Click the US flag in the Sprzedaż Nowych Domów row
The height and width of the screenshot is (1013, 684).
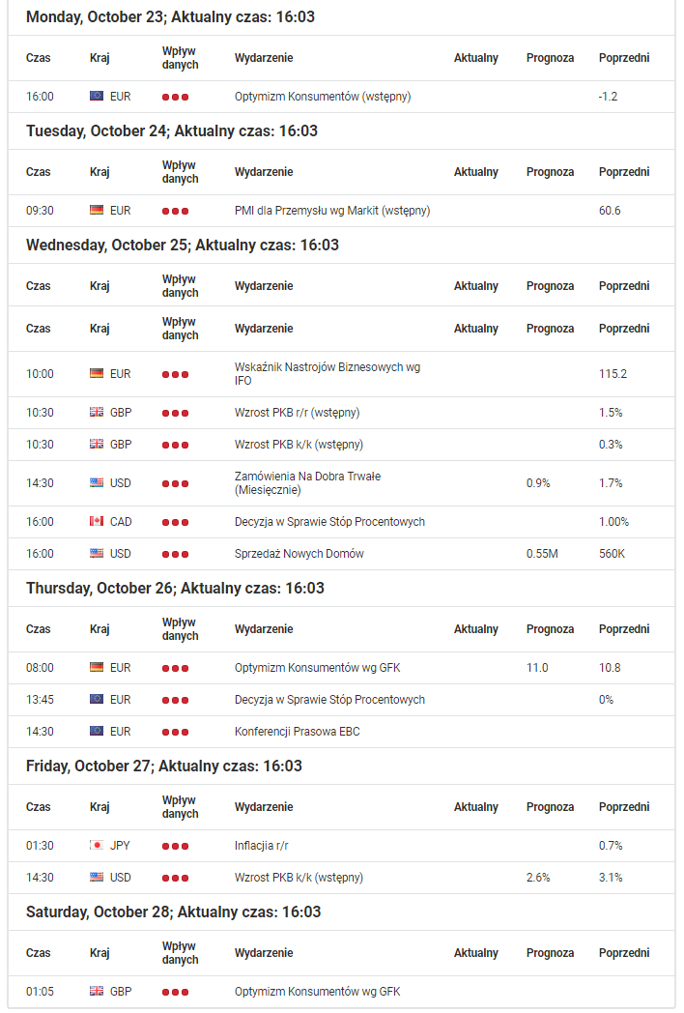pos(97,553)
